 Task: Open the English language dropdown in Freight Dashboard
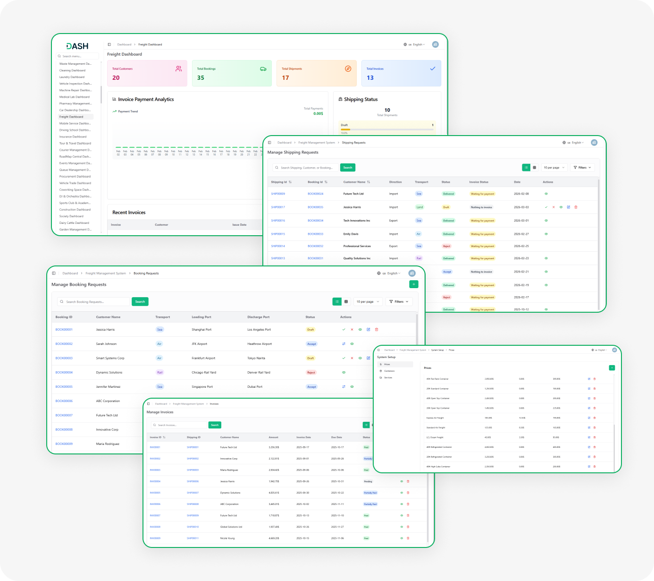414,44
